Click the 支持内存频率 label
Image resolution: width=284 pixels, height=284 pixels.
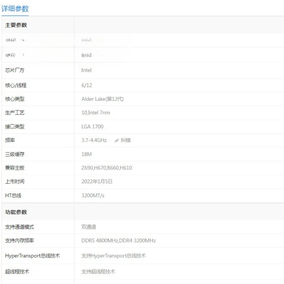[x=20, y=241]
